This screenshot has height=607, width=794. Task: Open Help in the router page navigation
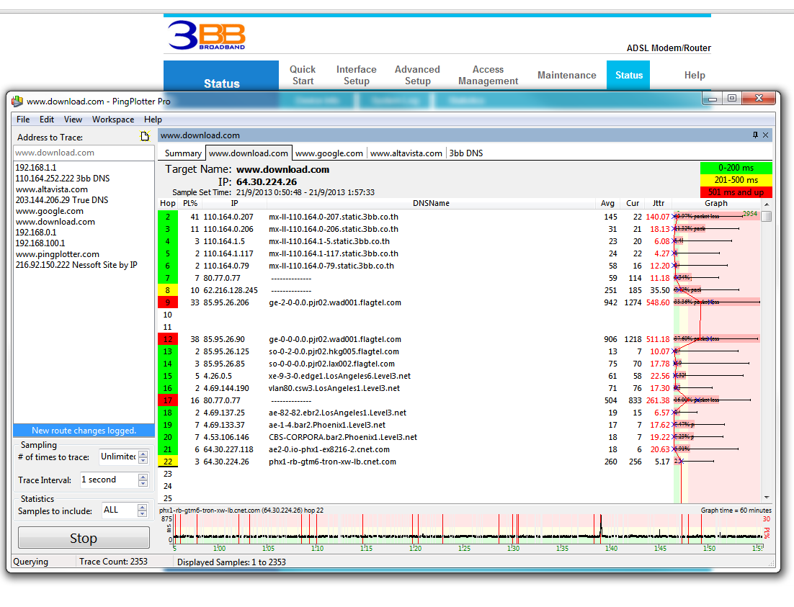pos(695,75)
